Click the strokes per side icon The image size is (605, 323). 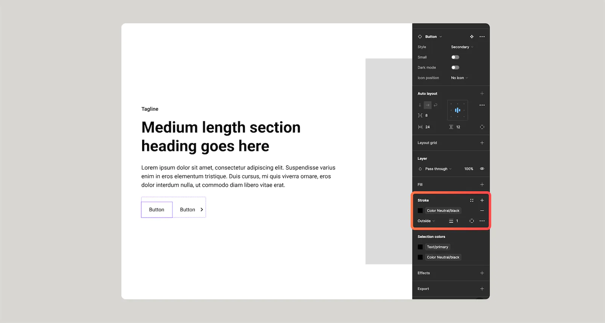[x=472, y=221]
